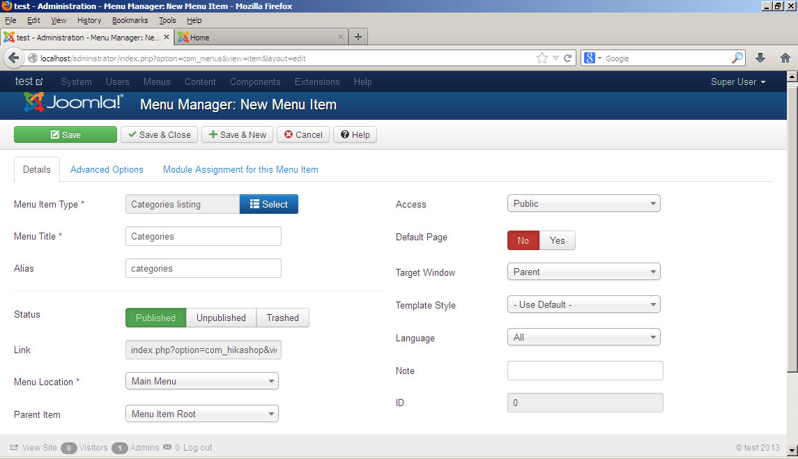Open the Users admin menu
Screen dimensions: 798x459
click(118, 82)
